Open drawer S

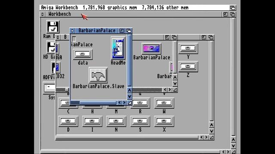click(x=140, y=121)
